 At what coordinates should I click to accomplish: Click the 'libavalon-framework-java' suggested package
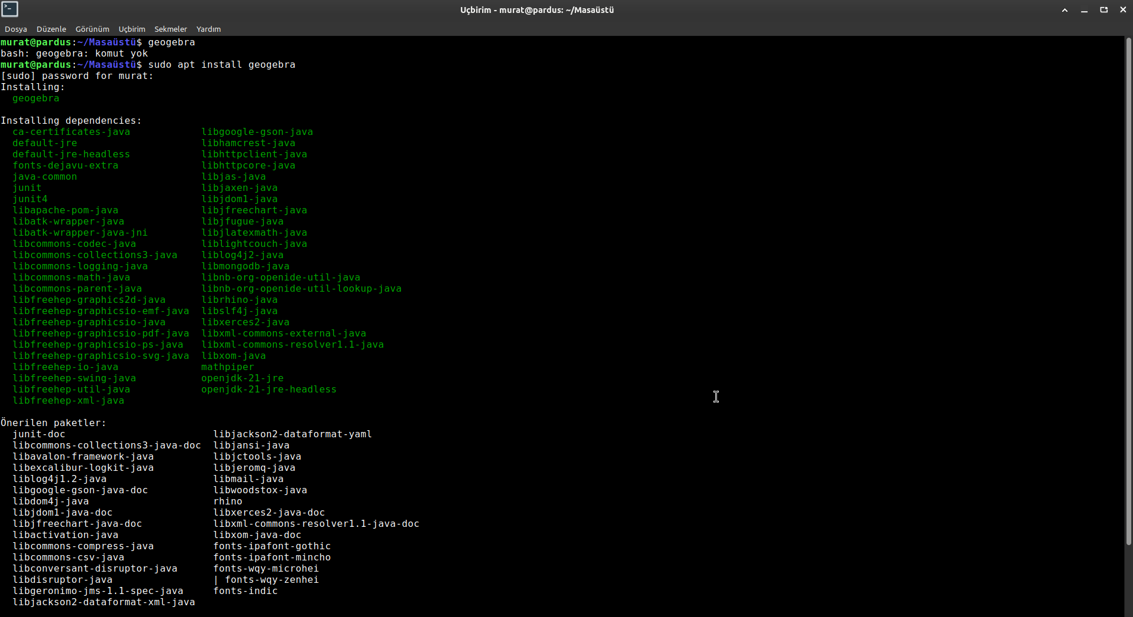pyautogui.click(x=83, y=457)
